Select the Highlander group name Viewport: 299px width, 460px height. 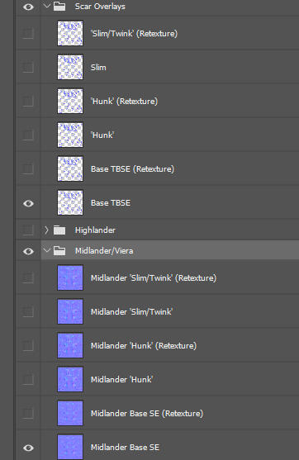[x=95, y=230]
